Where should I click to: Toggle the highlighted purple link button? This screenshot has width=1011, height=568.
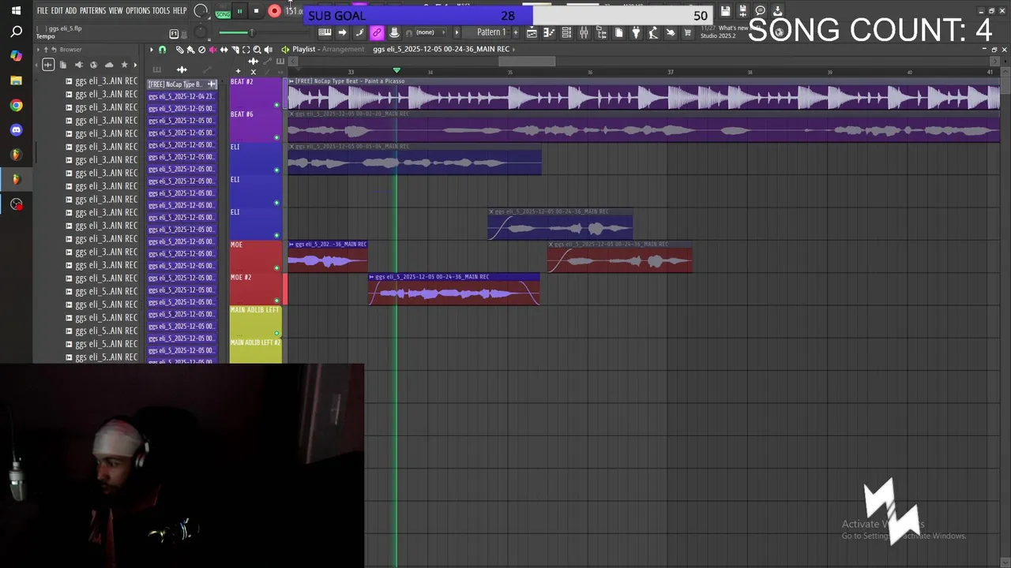click(x=377, y=32)
